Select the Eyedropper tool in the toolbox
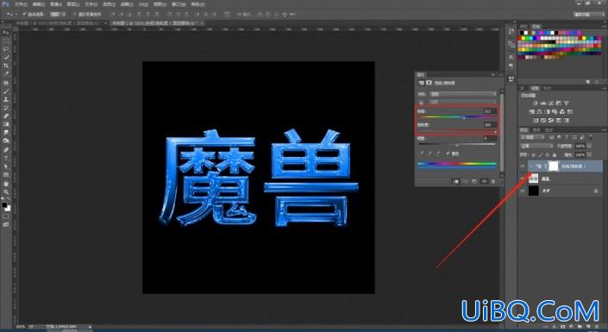Image resolution: width=608 pixels, height=332 pixels. pyautogui.click(x=5, y=73)
